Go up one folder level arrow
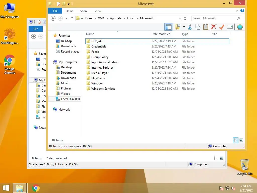This screenshot has width=257, height=193. coord(72,18)
